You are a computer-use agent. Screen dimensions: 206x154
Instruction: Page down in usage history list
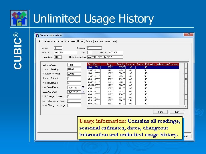(x=186, y=89)
